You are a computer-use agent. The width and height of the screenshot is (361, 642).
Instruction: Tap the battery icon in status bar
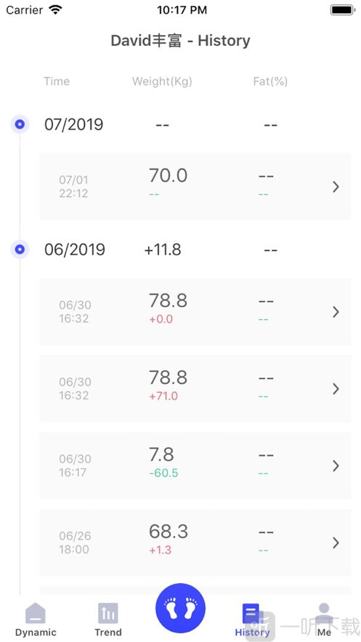pyautogui.click(x=343, y=10)
